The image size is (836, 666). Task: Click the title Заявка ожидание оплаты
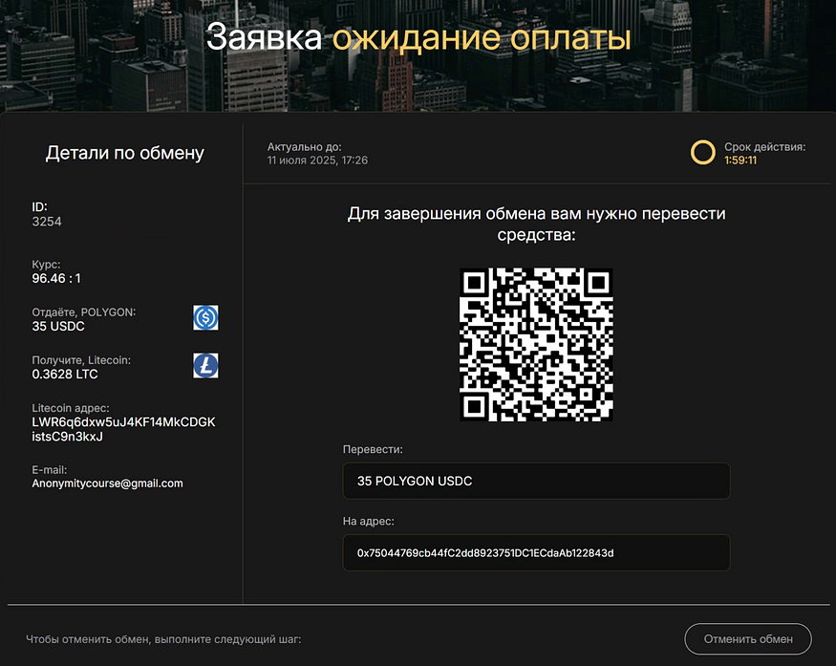pos(418,37)
